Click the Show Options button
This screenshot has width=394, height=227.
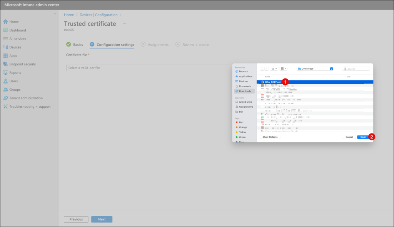pyautogui.click(x=270, y=137)
